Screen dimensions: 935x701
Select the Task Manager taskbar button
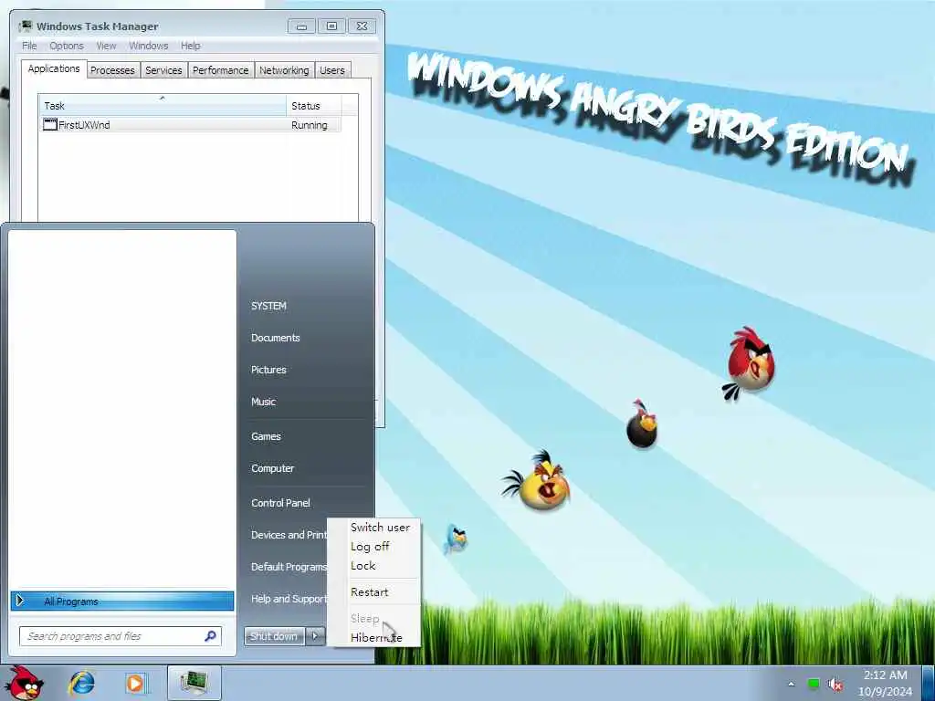point(194,683)
